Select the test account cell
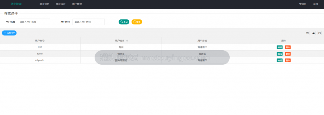The width and height of the screenshot is (324, 115). [x=40, y=47]
